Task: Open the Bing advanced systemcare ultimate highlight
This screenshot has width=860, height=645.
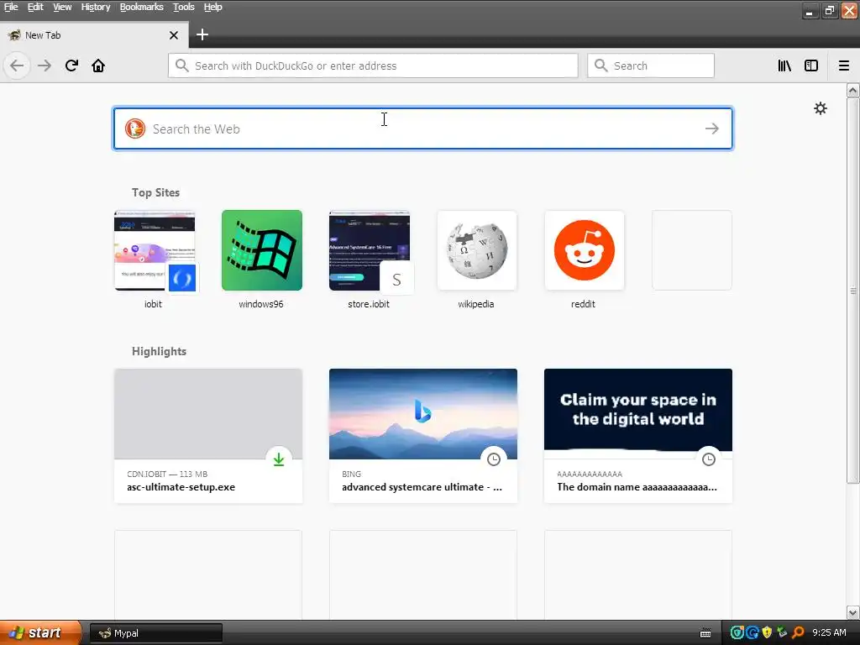Action: coord(423,436)
